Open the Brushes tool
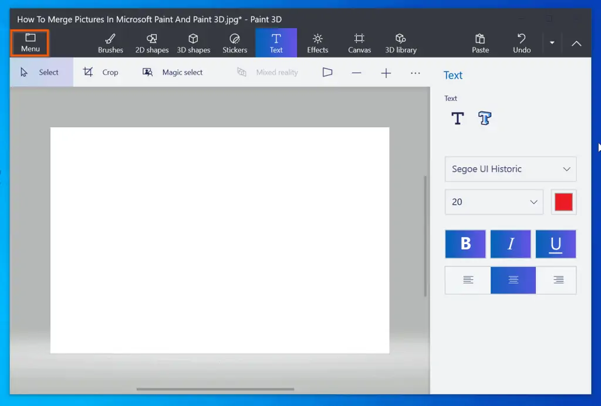 tap(110, 43)
